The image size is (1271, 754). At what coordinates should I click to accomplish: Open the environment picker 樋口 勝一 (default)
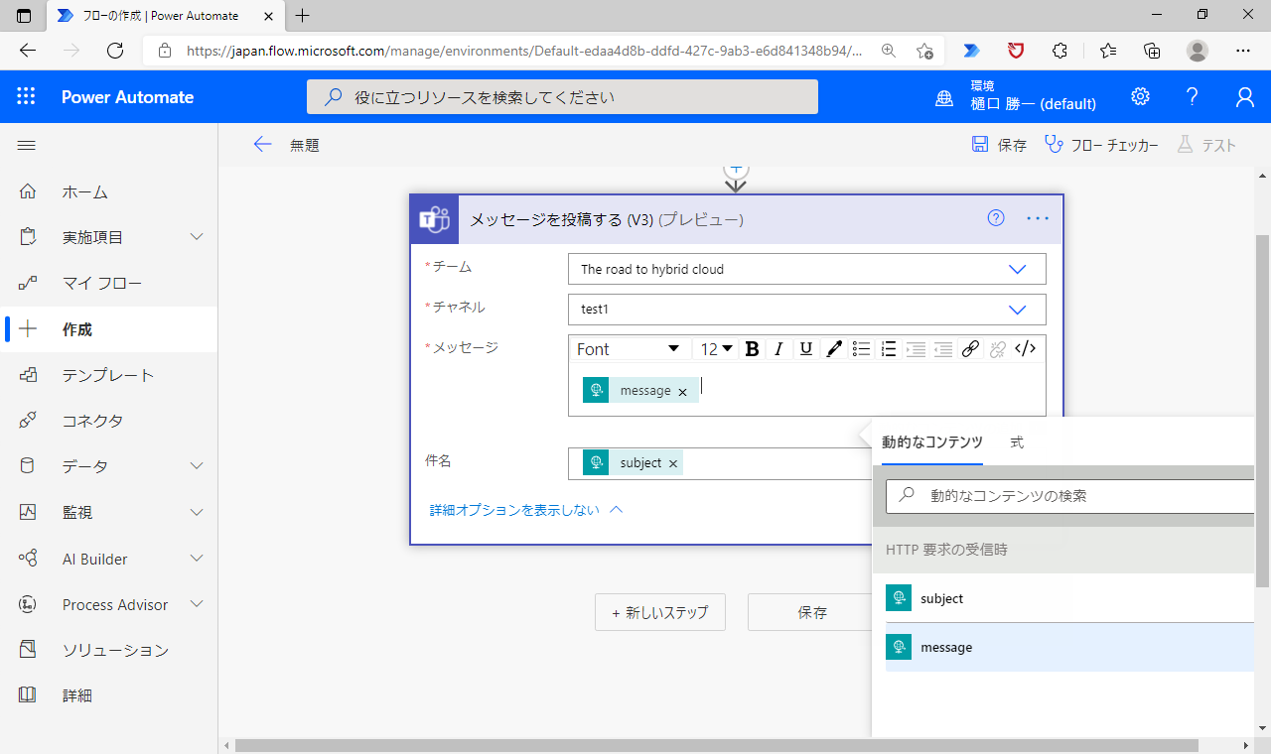pos(1017,96)
